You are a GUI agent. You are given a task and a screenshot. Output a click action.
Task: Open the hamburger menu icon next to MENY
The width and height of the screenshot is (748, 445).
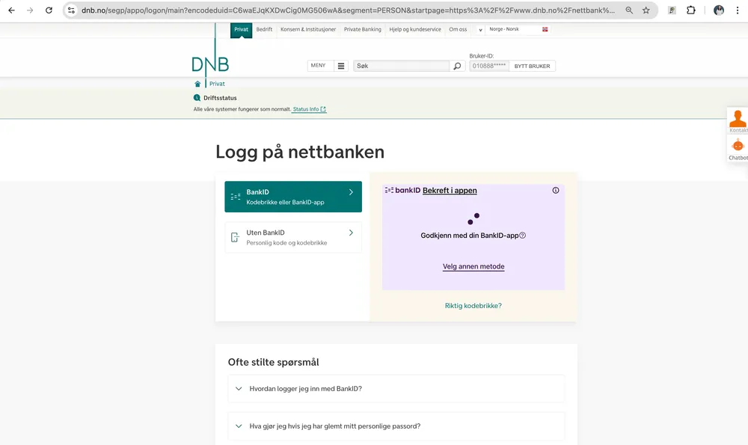[x=341, y=66]
